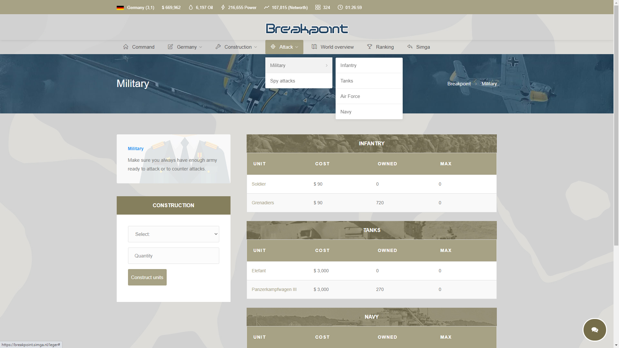619x348 pixels.
Task: Click the Ranking trophy icon
Action: tap(369, 47)
